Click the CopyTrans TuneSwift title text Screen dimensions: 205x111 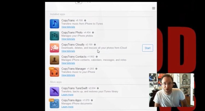74,88
